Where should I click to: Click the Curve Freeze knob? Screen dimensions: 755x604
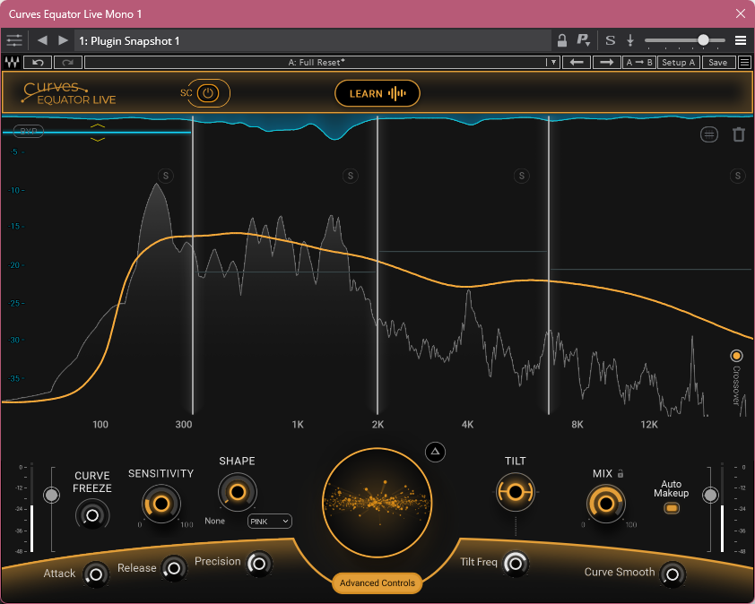click(92, 515)
